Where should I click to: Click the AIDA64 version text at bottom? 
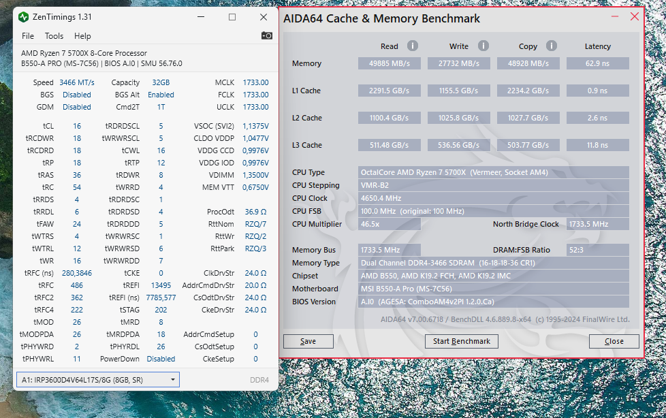[505, 319]
